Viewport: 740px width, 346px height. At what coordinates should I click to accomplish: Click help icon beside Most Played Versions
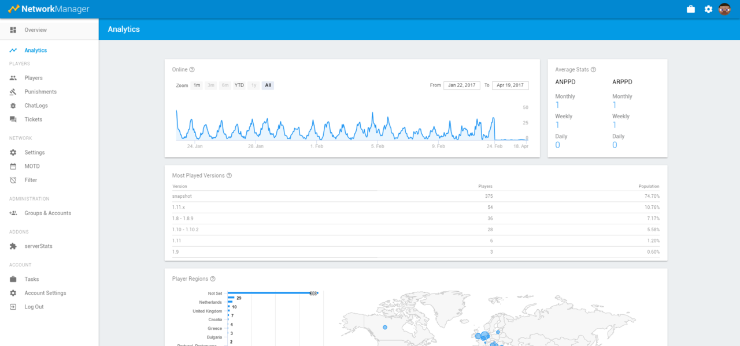(229, 176)
